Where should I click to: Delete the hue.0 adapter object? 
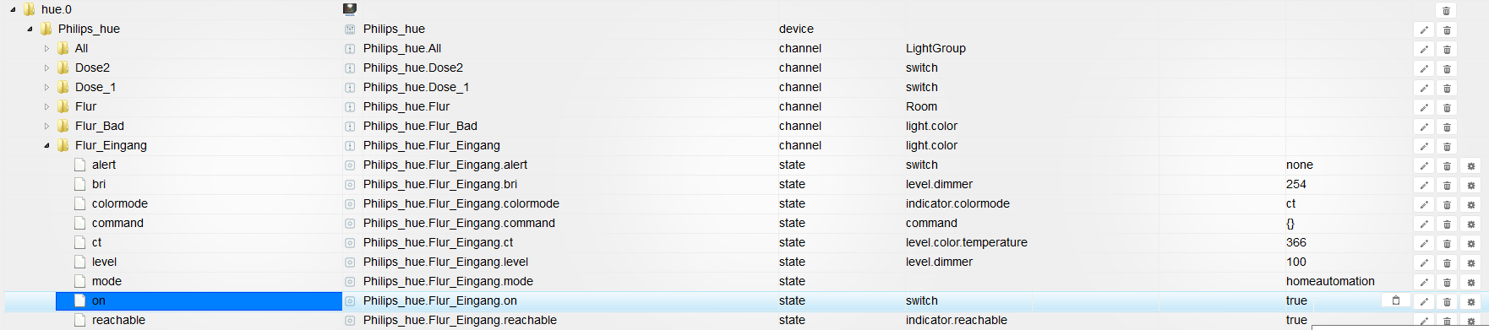(1447, 11)
